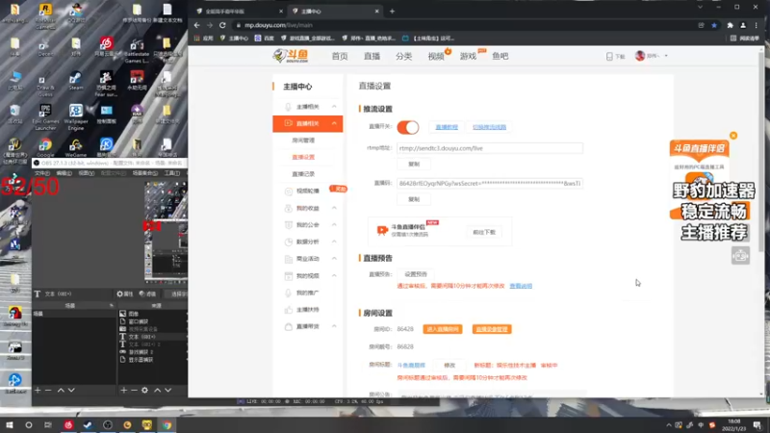Click the 主播扶持 thumbs-up icon
This screenshot has width=770, height=433.
point(288,310)
